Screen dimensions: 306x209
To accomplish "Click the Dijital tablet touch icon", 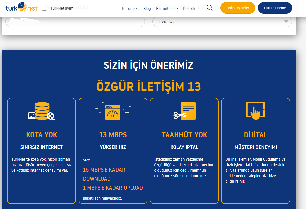I will pyautogui.click(x=255, y=111).
